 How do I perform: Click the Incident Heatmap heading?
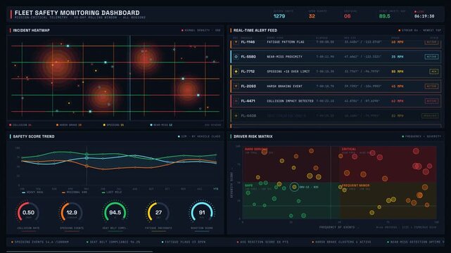31,30
